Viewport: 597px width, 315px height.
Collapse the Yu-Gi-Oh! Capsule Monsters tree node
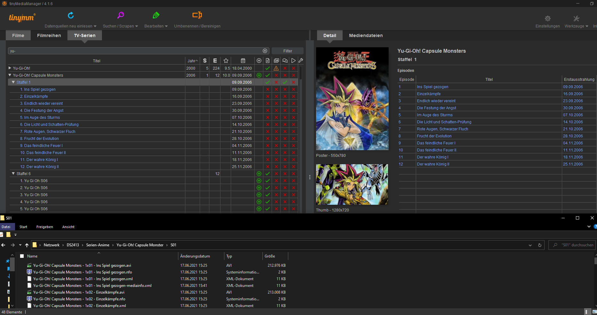point(10,75)
